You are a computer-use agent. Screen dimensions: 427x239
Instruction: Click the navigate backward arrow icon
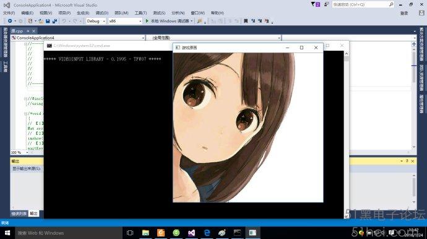10,21
